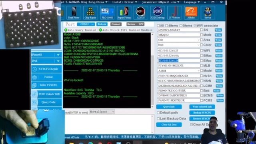The width and height of the screenshot is (256, 144).
Task: Click Write button for Batt row
Action: pyautogui.click(x=217, y=91)
